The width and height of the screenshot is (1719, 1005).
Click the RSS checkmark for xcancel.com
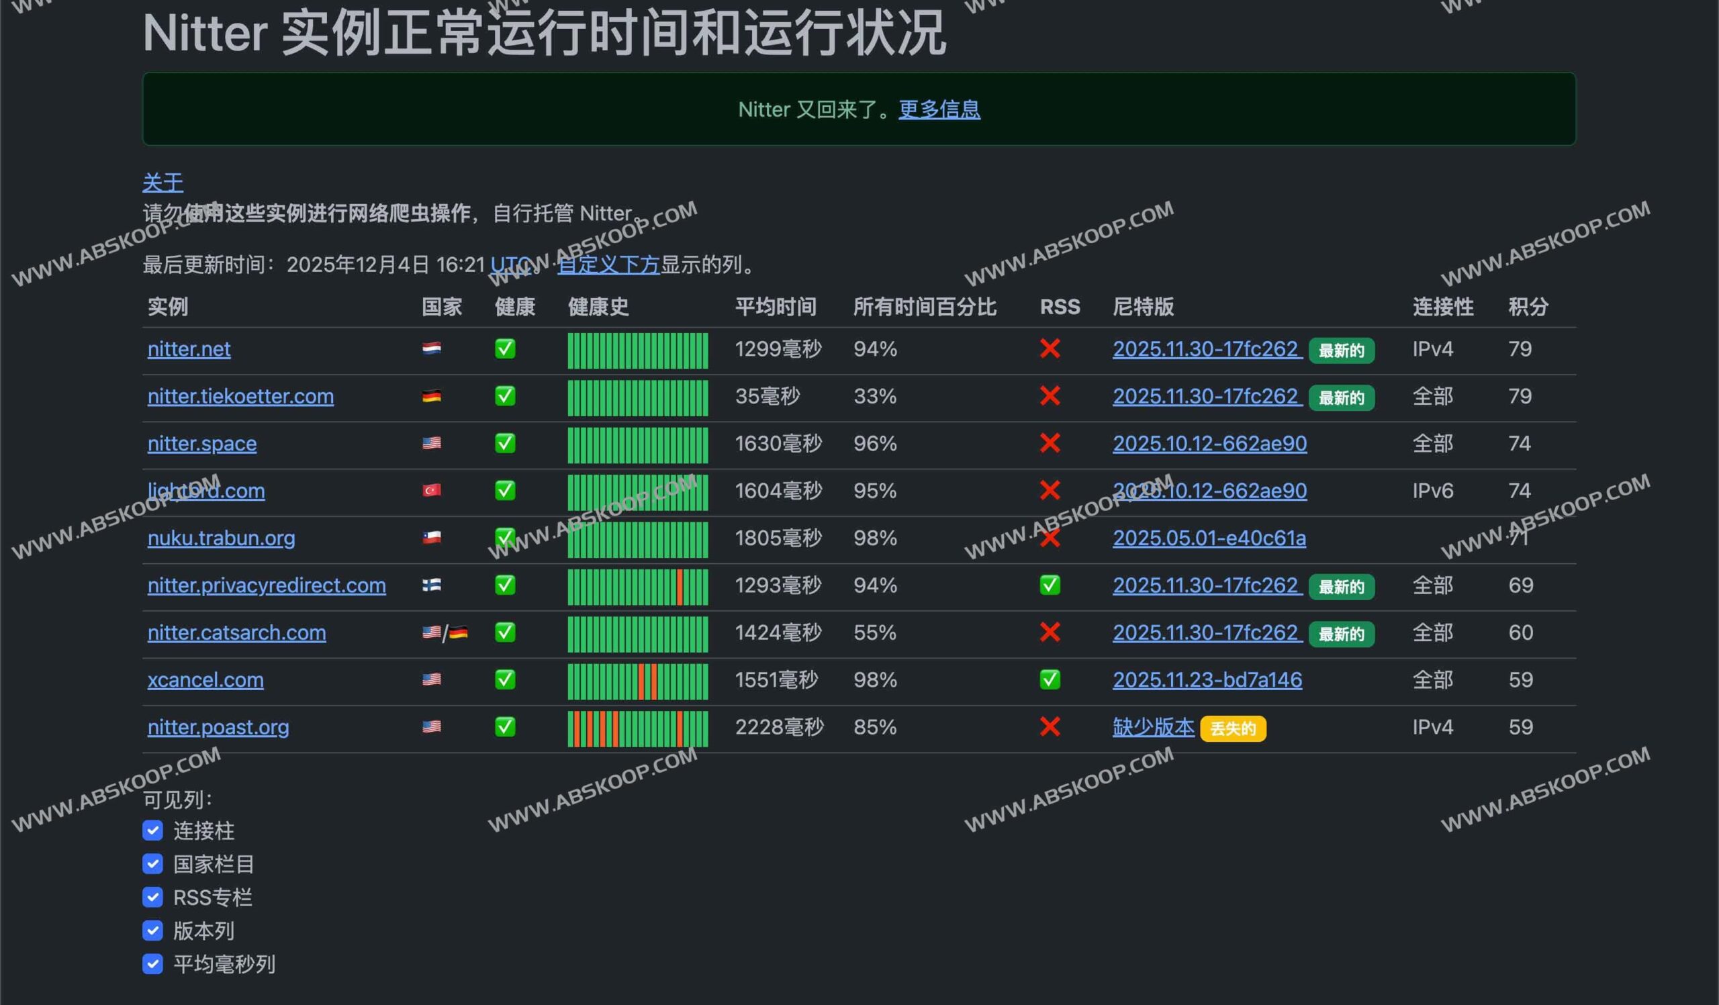[1050, 680]
